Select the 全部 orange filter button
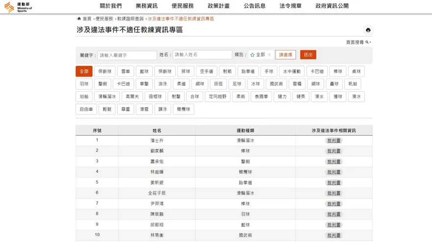 pos(84,71)
